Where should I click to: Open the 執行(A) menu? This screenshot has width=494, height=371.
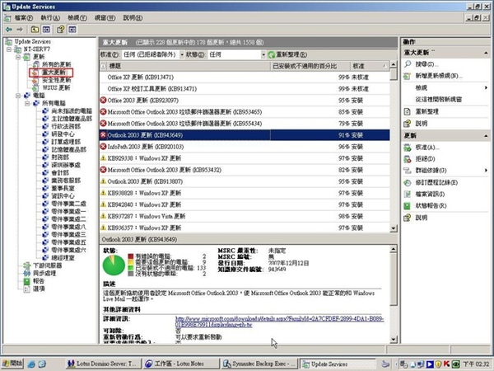tap(50, 18)
